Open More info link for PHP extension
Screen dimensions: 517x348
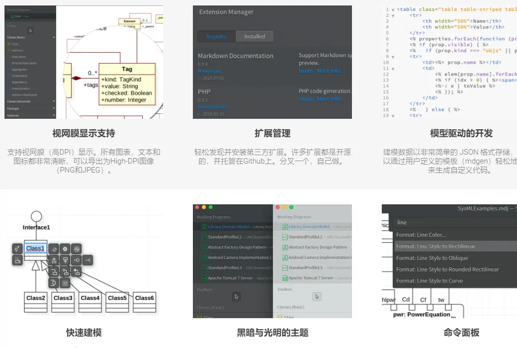[331, 98]
